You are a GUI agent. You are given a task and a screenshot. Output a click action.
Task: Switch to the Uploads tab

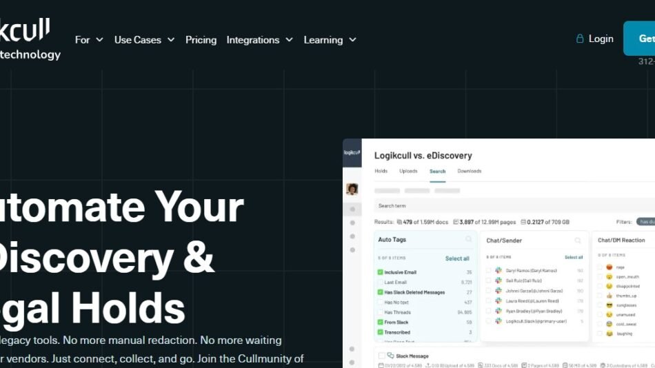coord(408,171)
